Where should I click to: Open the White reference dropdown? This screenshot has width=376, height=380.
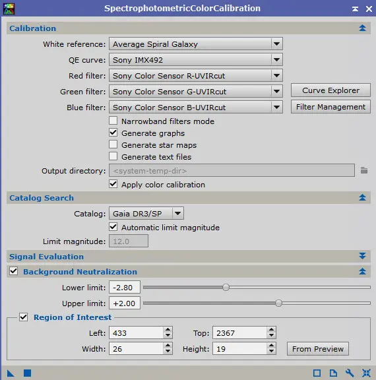(196, 44)
